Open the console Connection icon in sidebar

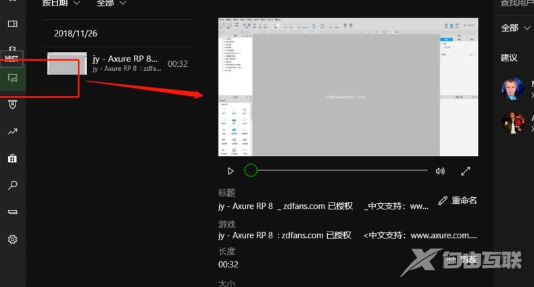[13, 212]
